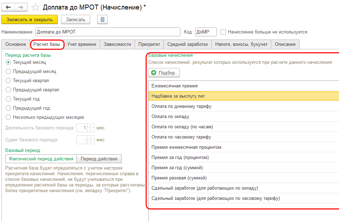Select the 'Текущий квартал' radio button

8,80
